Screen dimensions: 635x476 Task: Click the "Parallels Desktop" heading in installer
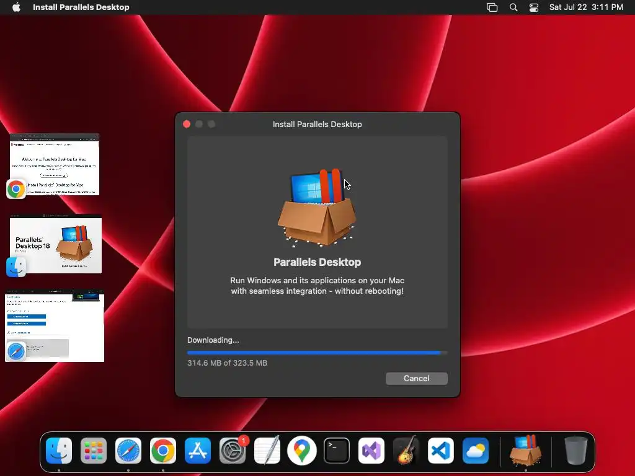click(317, 262)
